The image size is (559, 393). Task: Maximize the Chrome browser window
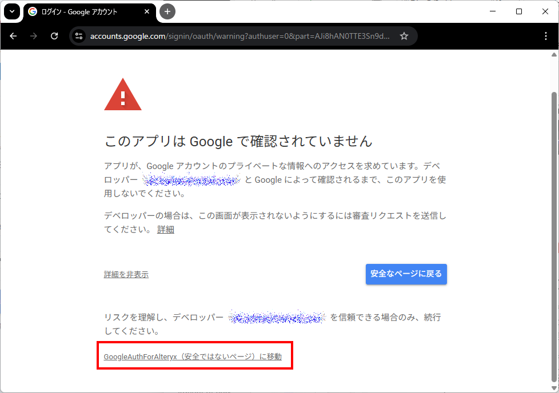[x=519, y=11]
